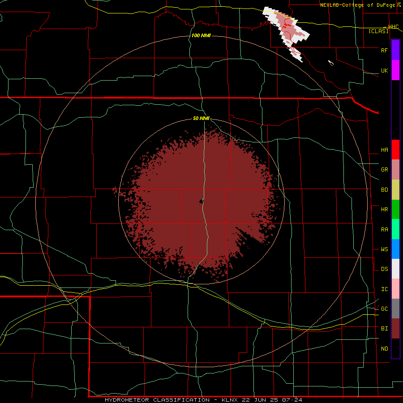Click the GR legend label
403x403 pixels.
pyautogui.click(x=384, y=170)
